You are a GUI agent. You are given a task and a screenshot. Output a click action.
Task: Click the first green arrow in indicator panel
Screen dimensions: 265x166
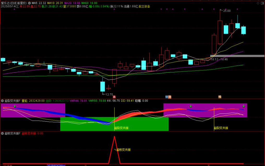click(15, 106)
